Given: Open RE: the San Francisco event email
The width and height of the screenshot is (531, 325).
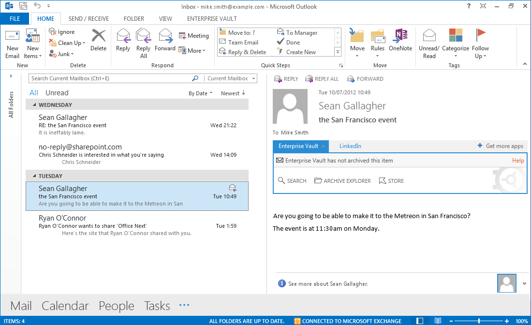Looking at the screenshot, I should (137, 125).
